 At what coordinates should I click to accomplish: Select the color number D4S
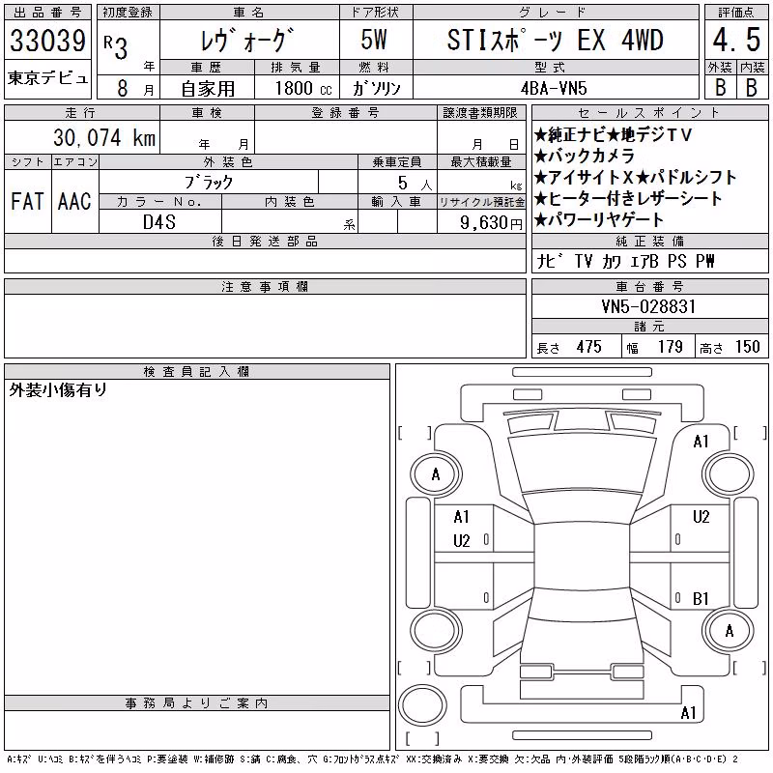coord(159,222)
